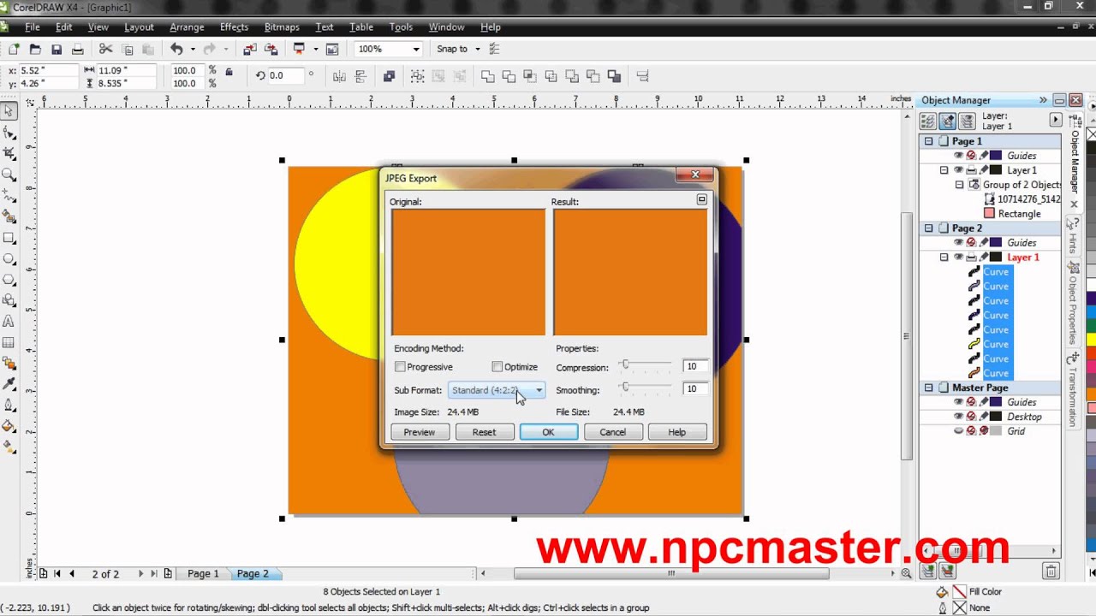Image resolution: width=1096 pixels, height=616 pixels.
Task: Click the Delete trash icon in Object Manager
Action: (x=1051, y=571)
